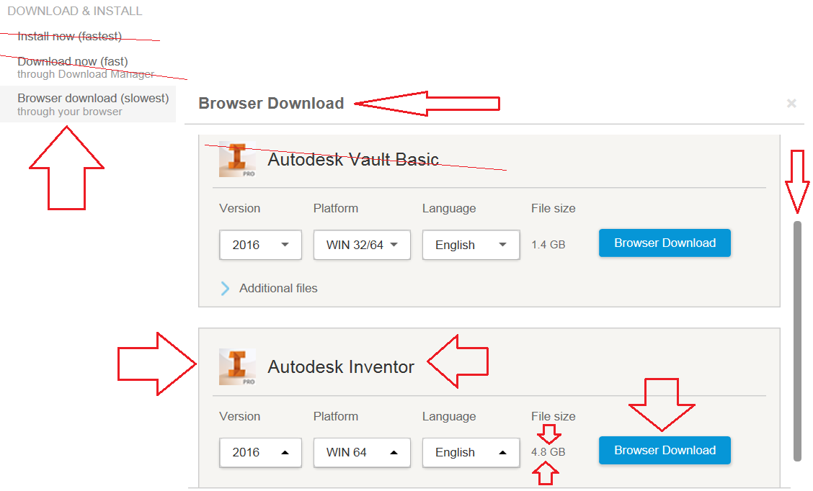Click the 4.8 GB file size value
Image resolution: width=813 pixels, height=491 pixels.
(x=548, y=452)
